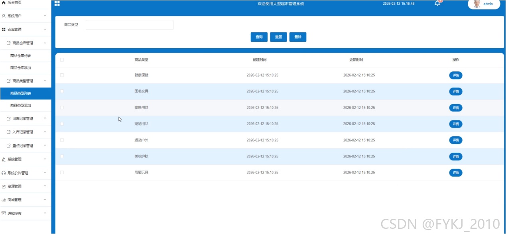Click the 创建时间 column header
Screen dimensions: 506x234
click(260, 60)
